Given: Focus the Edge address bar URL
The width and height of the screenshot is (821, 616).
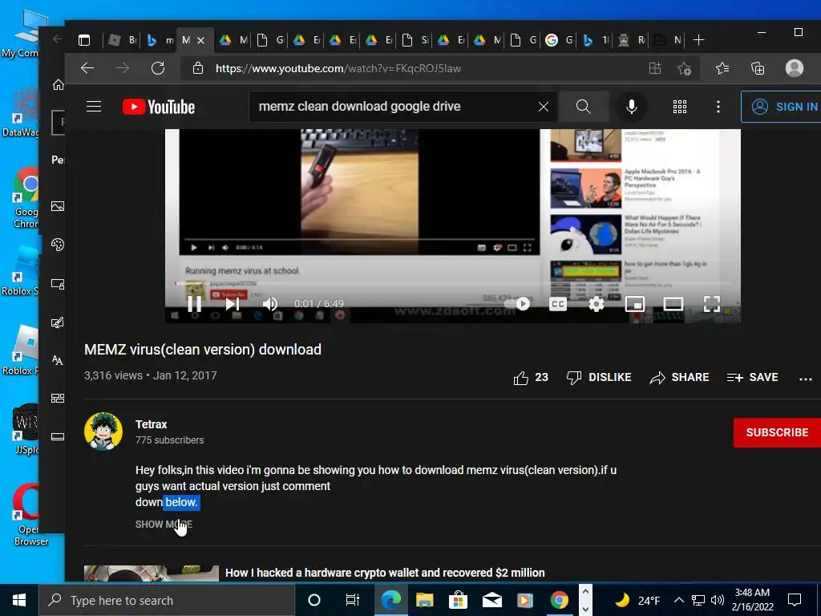Looking at the screenshot, I should pos(338,68).
